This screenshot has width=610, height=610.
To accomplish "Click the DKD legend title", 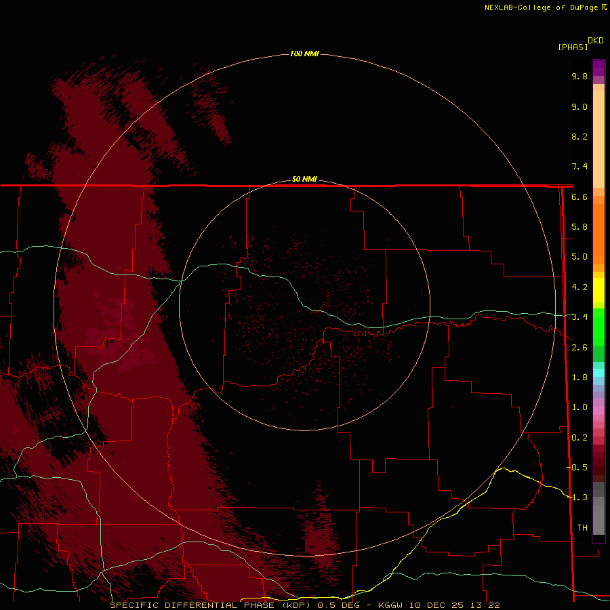I will click(x=596, y=41).
